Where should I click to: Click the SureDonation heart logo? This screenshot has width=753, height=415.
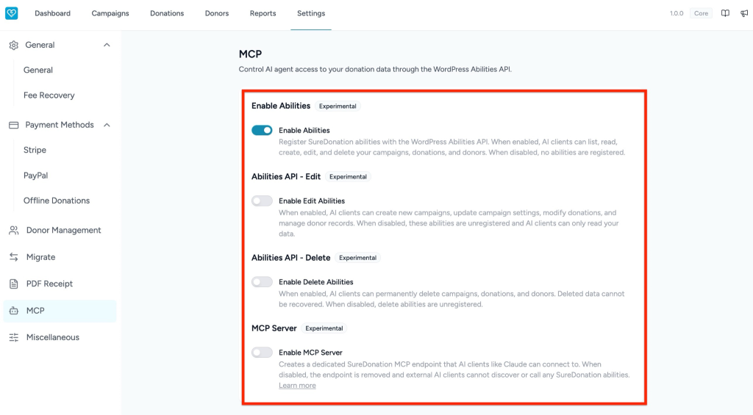tap(12, 13)
